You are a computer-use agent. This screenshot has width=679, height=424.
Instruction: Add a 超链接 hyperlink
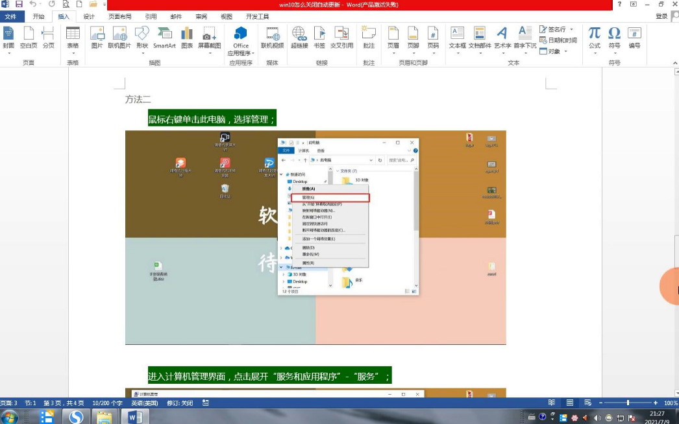(x=299, y=38)
